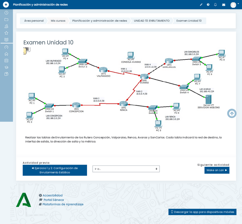Viewport: 242px width, 224px height.
Task: Click the 'LAN VALPARAISO 192.168.1.0 /24' label
Action: (53, 62)
